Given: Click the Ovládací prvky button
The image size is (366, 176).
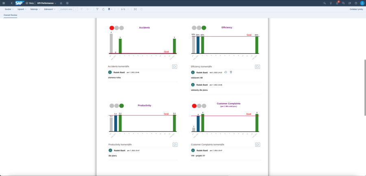Looking at the screenshot, I should click(x=356, y=9).
